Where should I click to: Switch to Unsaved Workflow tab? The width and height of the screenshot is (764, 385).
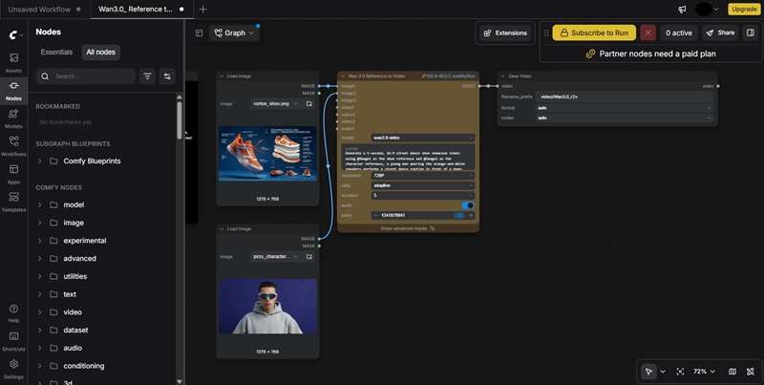(x=45, y=10)
